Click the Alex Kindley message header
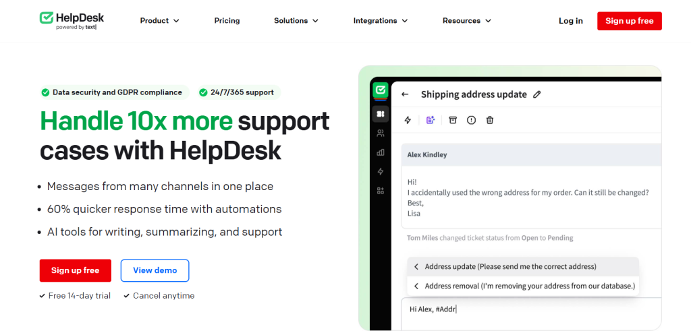This screenshot has height=333, width=691. tap(532, 154)
